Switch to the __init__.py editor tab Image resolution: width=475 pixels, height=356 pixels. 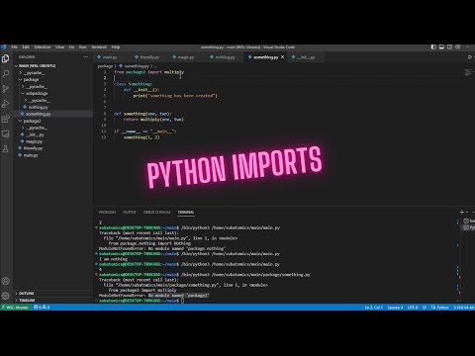tap(306, 57)
